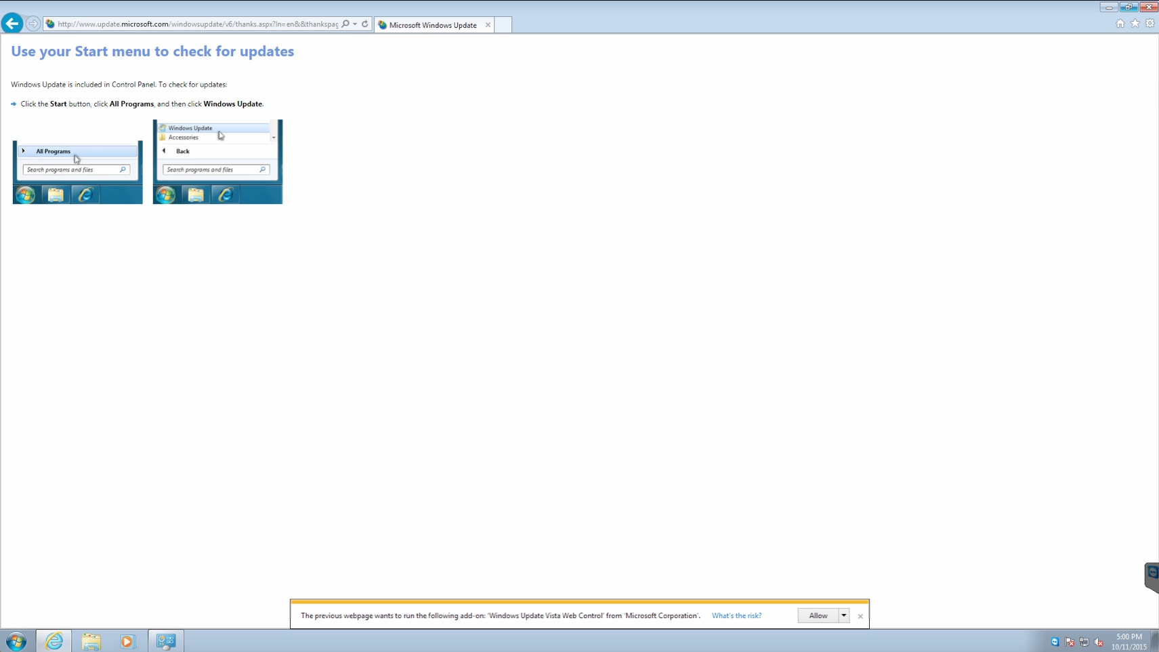Expand the address bar autocomplete dropdown
This screenshot has width=1159, height=652.
[355, 24]
